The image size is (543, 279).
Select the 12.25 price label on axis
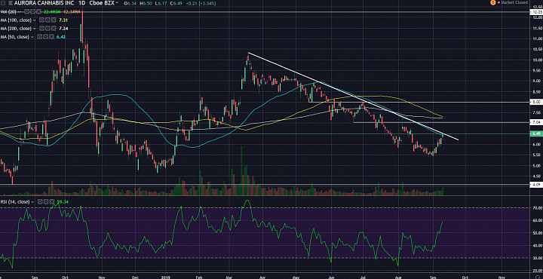click(536, 12)
